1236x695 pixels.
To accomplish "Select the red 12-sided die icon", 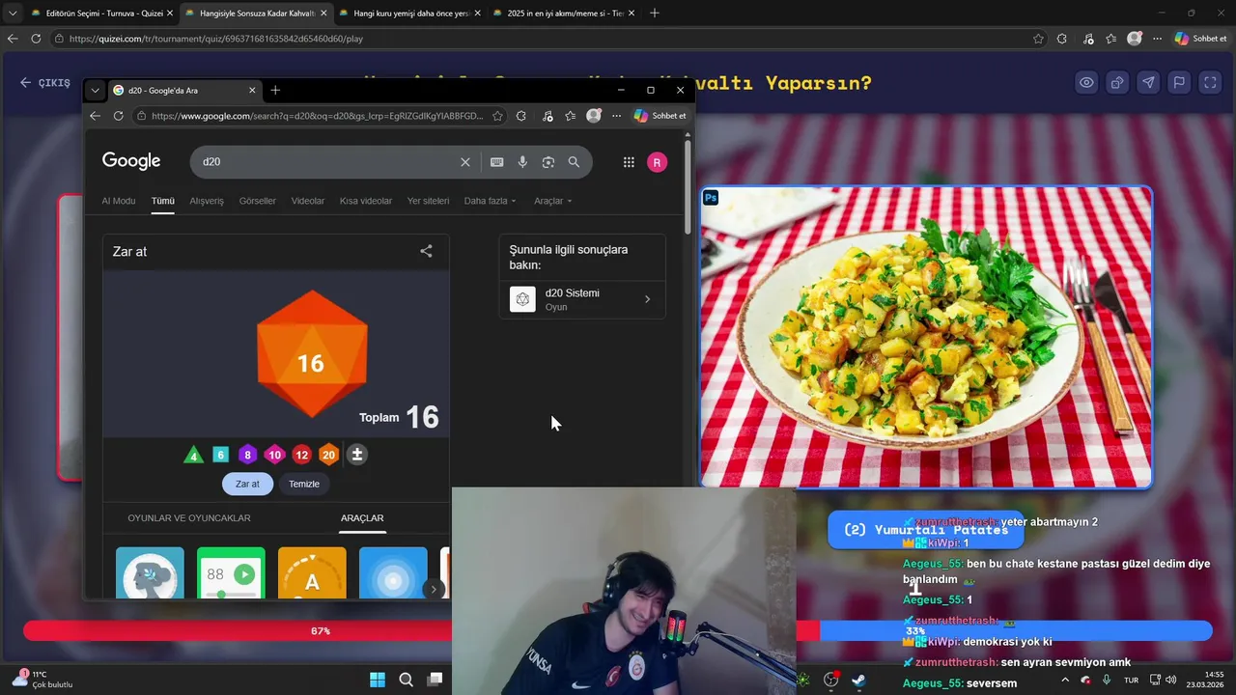I will (x=301, y=455).
